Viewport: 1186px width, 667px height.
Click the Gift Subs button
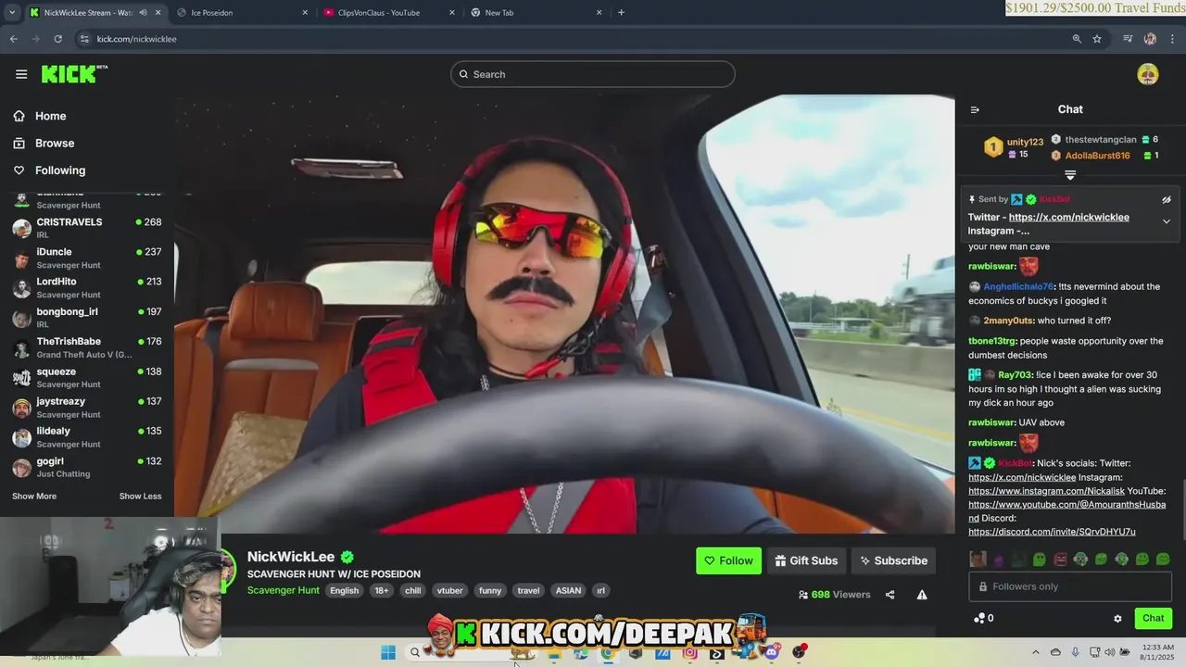[x=806, y=560]
